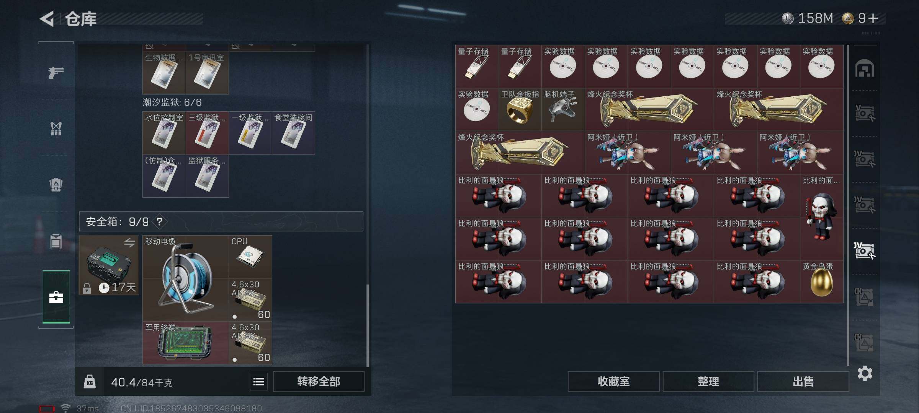Image resolution: width=919 pixels, height=413 pixels.
Task: Open the safe box briefcase tab
Action: (56, 297)
